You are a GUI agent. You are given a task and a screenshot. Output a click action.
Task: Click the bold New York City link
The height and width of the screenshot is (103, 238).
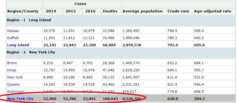[x=20, y=99]
